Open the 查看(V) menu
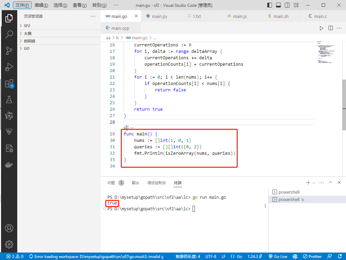Image resolution: width=346 pixels, height=260 pixels. [80, 5]
